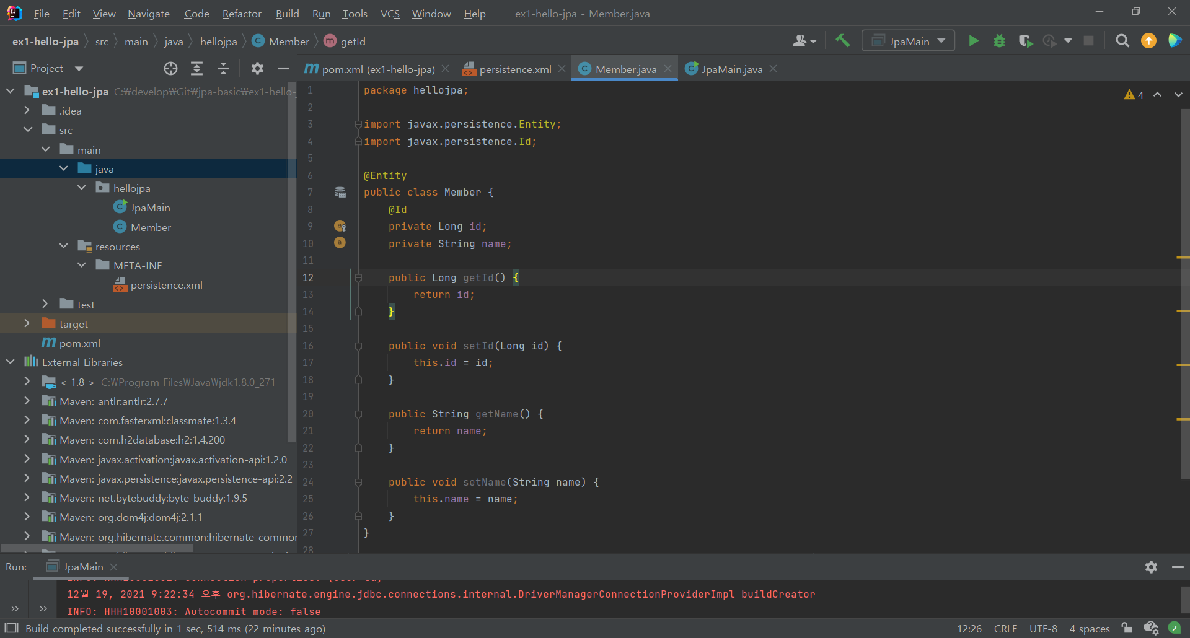Open the Project view selector dropdown
The height and width of the screenshot is (638, 1190).
pos(79,69)
